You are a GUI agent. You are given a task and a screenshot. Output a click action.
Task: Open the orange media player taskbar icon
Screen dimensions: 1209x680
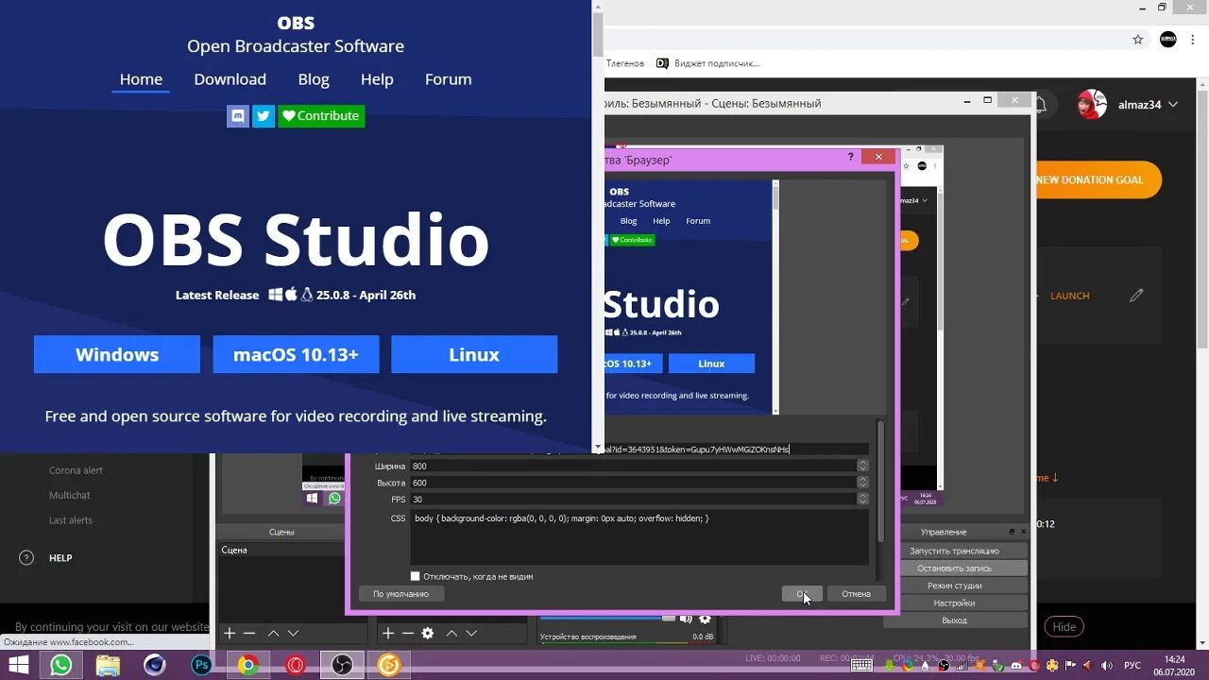coord(388,665)
